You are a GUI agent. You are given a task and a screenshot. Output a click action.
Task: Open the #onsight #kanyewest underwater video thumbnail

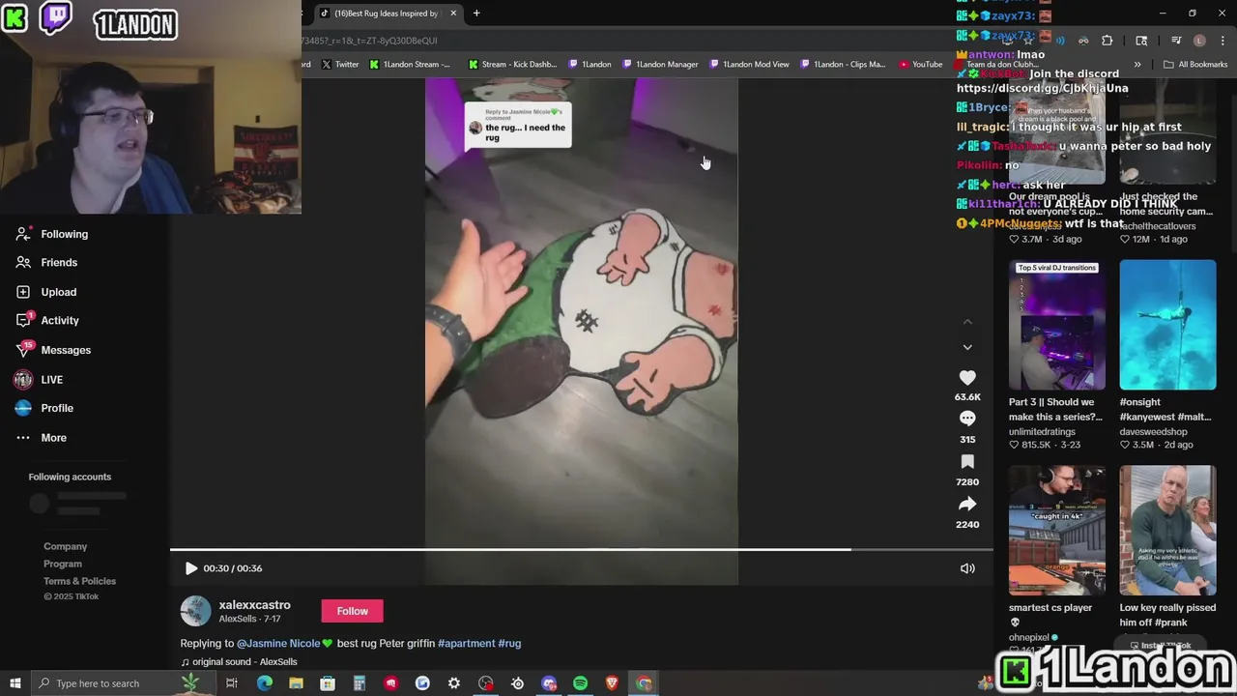tap(1167, 325)
